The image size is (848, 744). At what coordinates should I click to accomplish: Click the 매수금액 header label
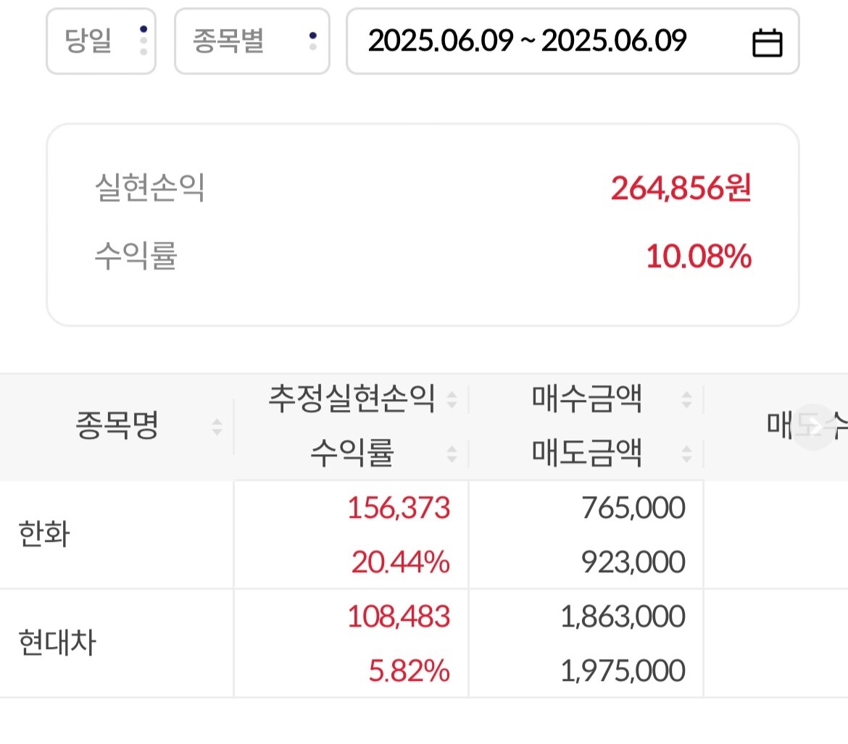tap(586, 399)
